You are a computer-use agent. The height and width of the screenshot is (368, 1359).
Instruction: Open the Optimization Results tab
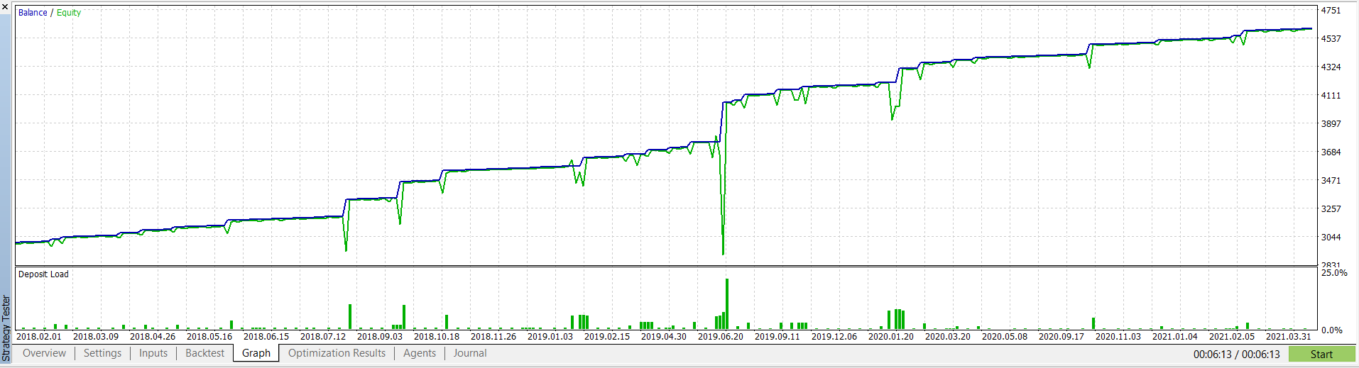(337, 353)
